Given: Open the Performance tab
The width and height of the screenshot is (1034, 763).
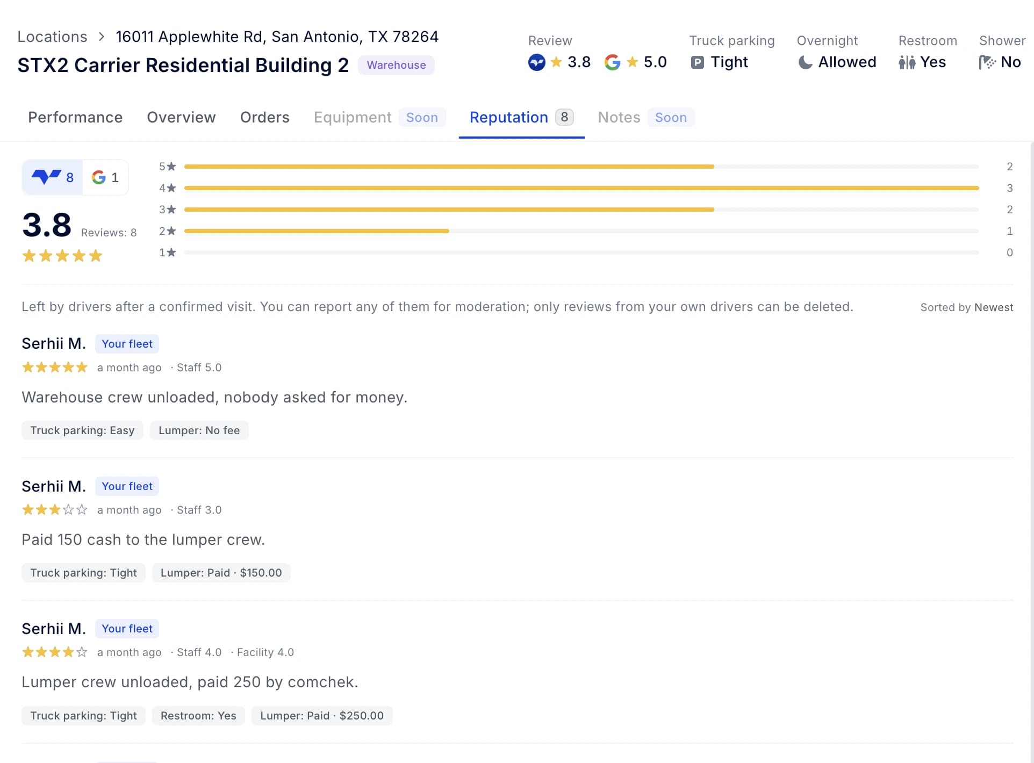Looking at the screenshot, I should point(75,117).
